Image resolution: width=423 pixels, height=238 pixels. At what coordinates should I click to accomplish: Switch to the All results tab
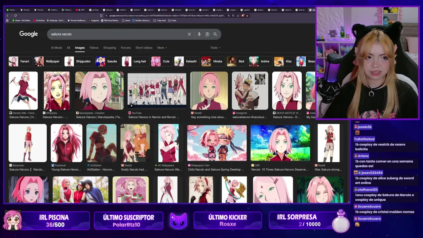pyautogui.click(x=68, y=48)
